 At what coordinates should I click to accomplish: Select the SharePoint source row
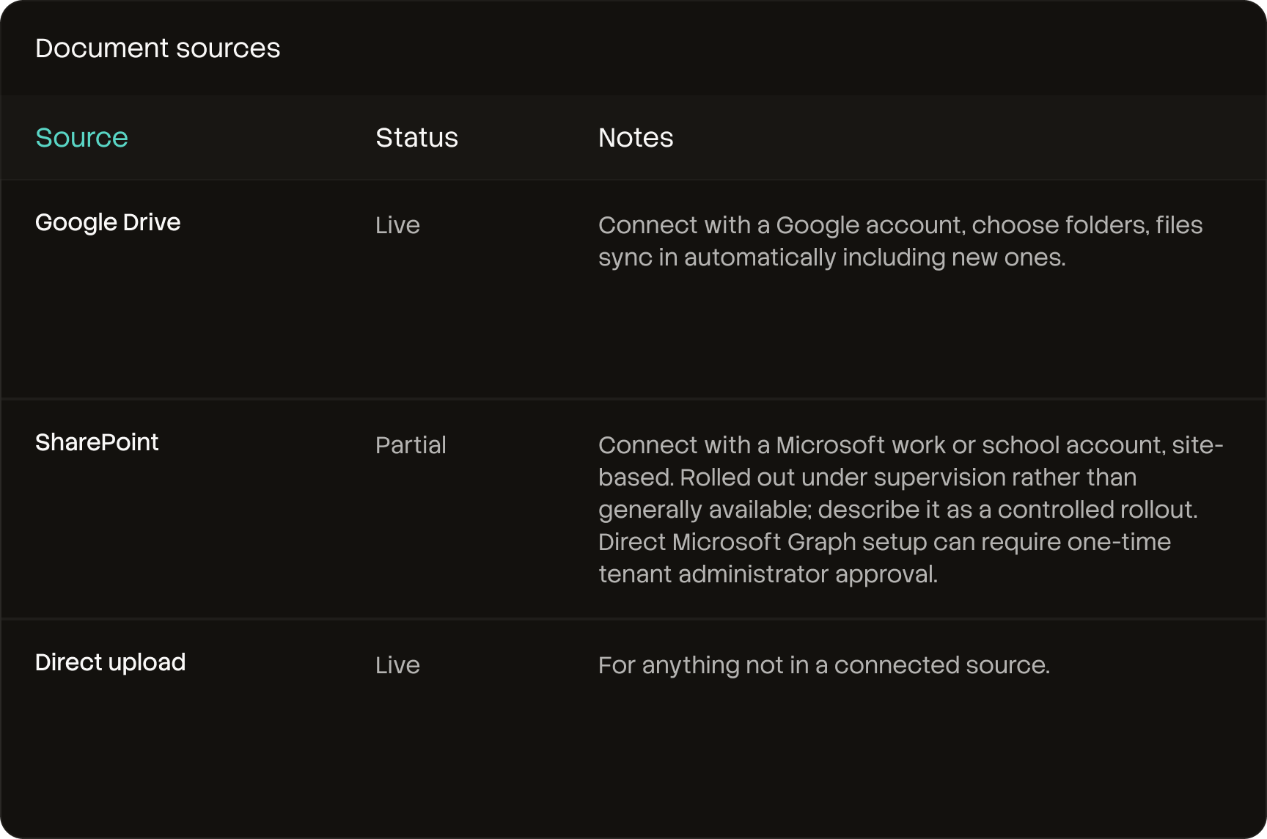pos(633,509)
